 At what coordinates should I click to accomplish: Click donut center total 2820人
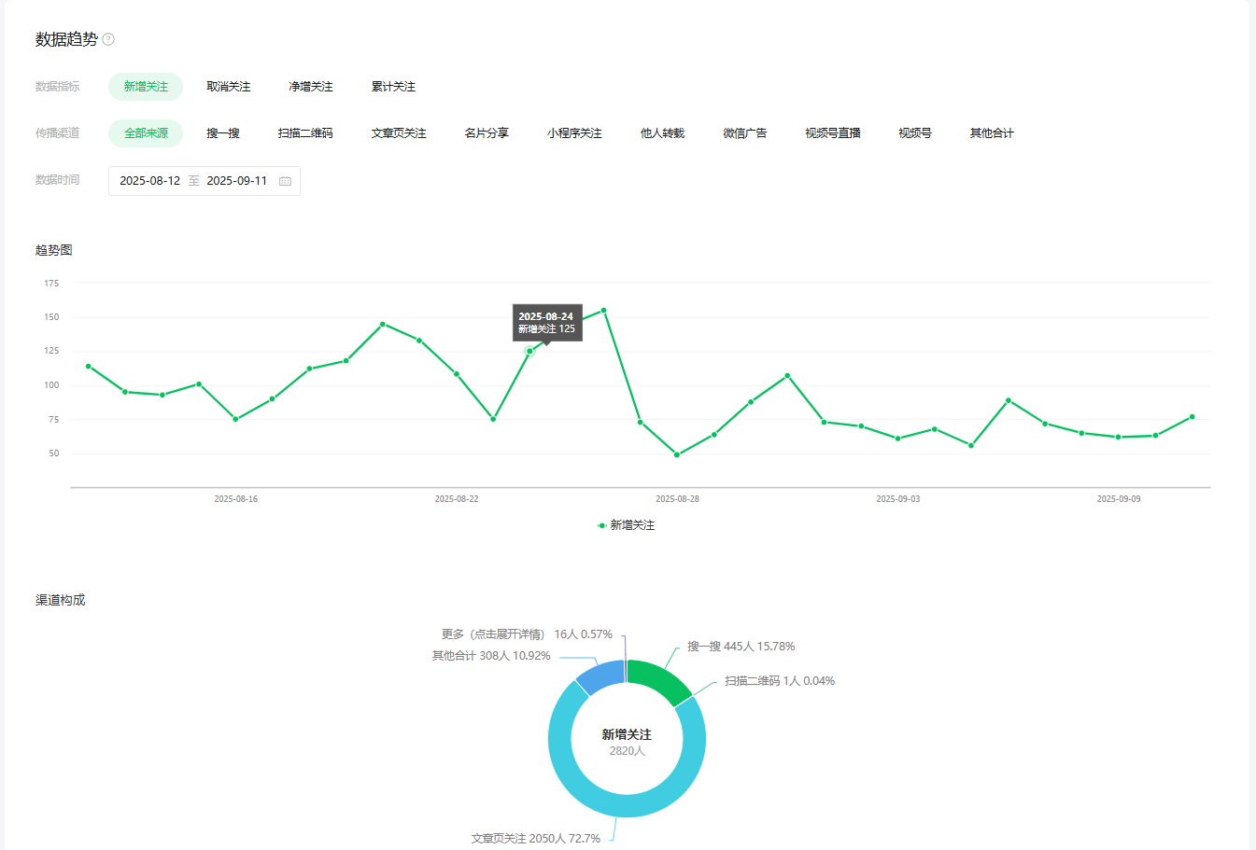click(628, 751)
